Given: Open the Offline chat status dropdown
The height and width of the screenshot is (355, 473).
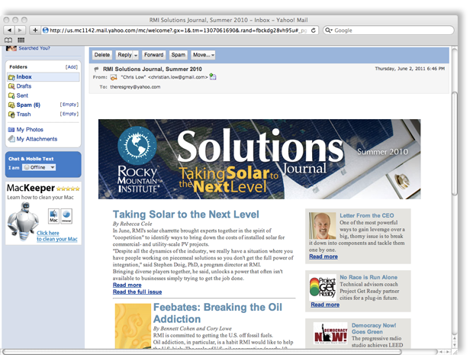Looking at the screenshot, I should click(39, 167).
